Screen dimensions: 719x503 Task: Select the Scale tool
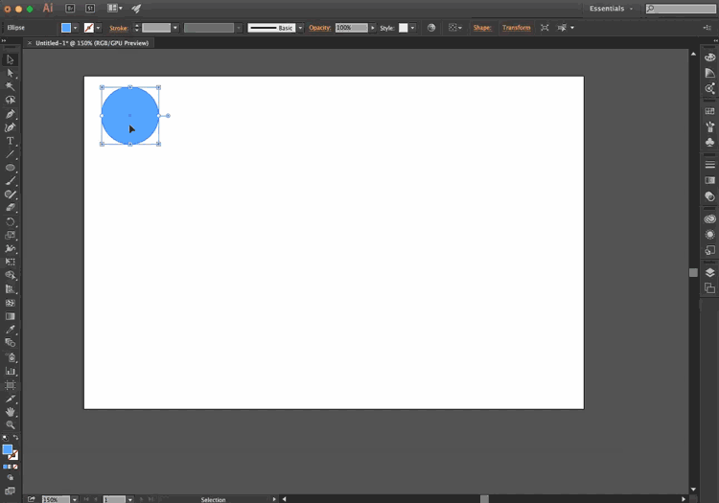click(x=11, y=236)
